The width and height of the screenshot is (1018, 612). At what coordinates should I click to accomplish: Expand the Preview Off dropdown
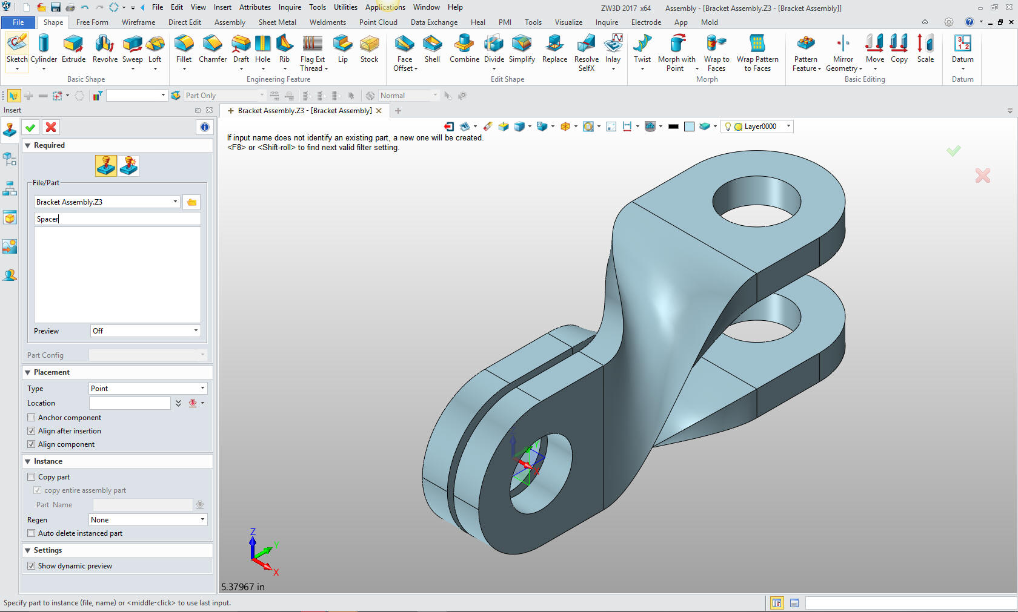[145, 331]
